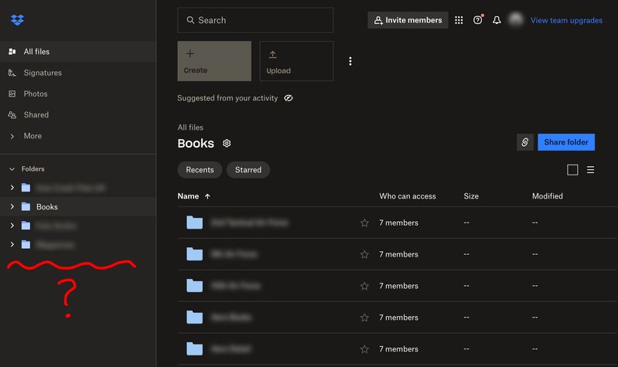618x367 pixels.
Task: Sort by Name column header
Action: coord(188,196)
